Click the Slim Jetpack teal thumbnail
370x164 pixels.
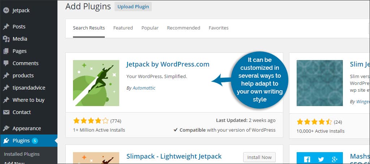coord(320,83)
